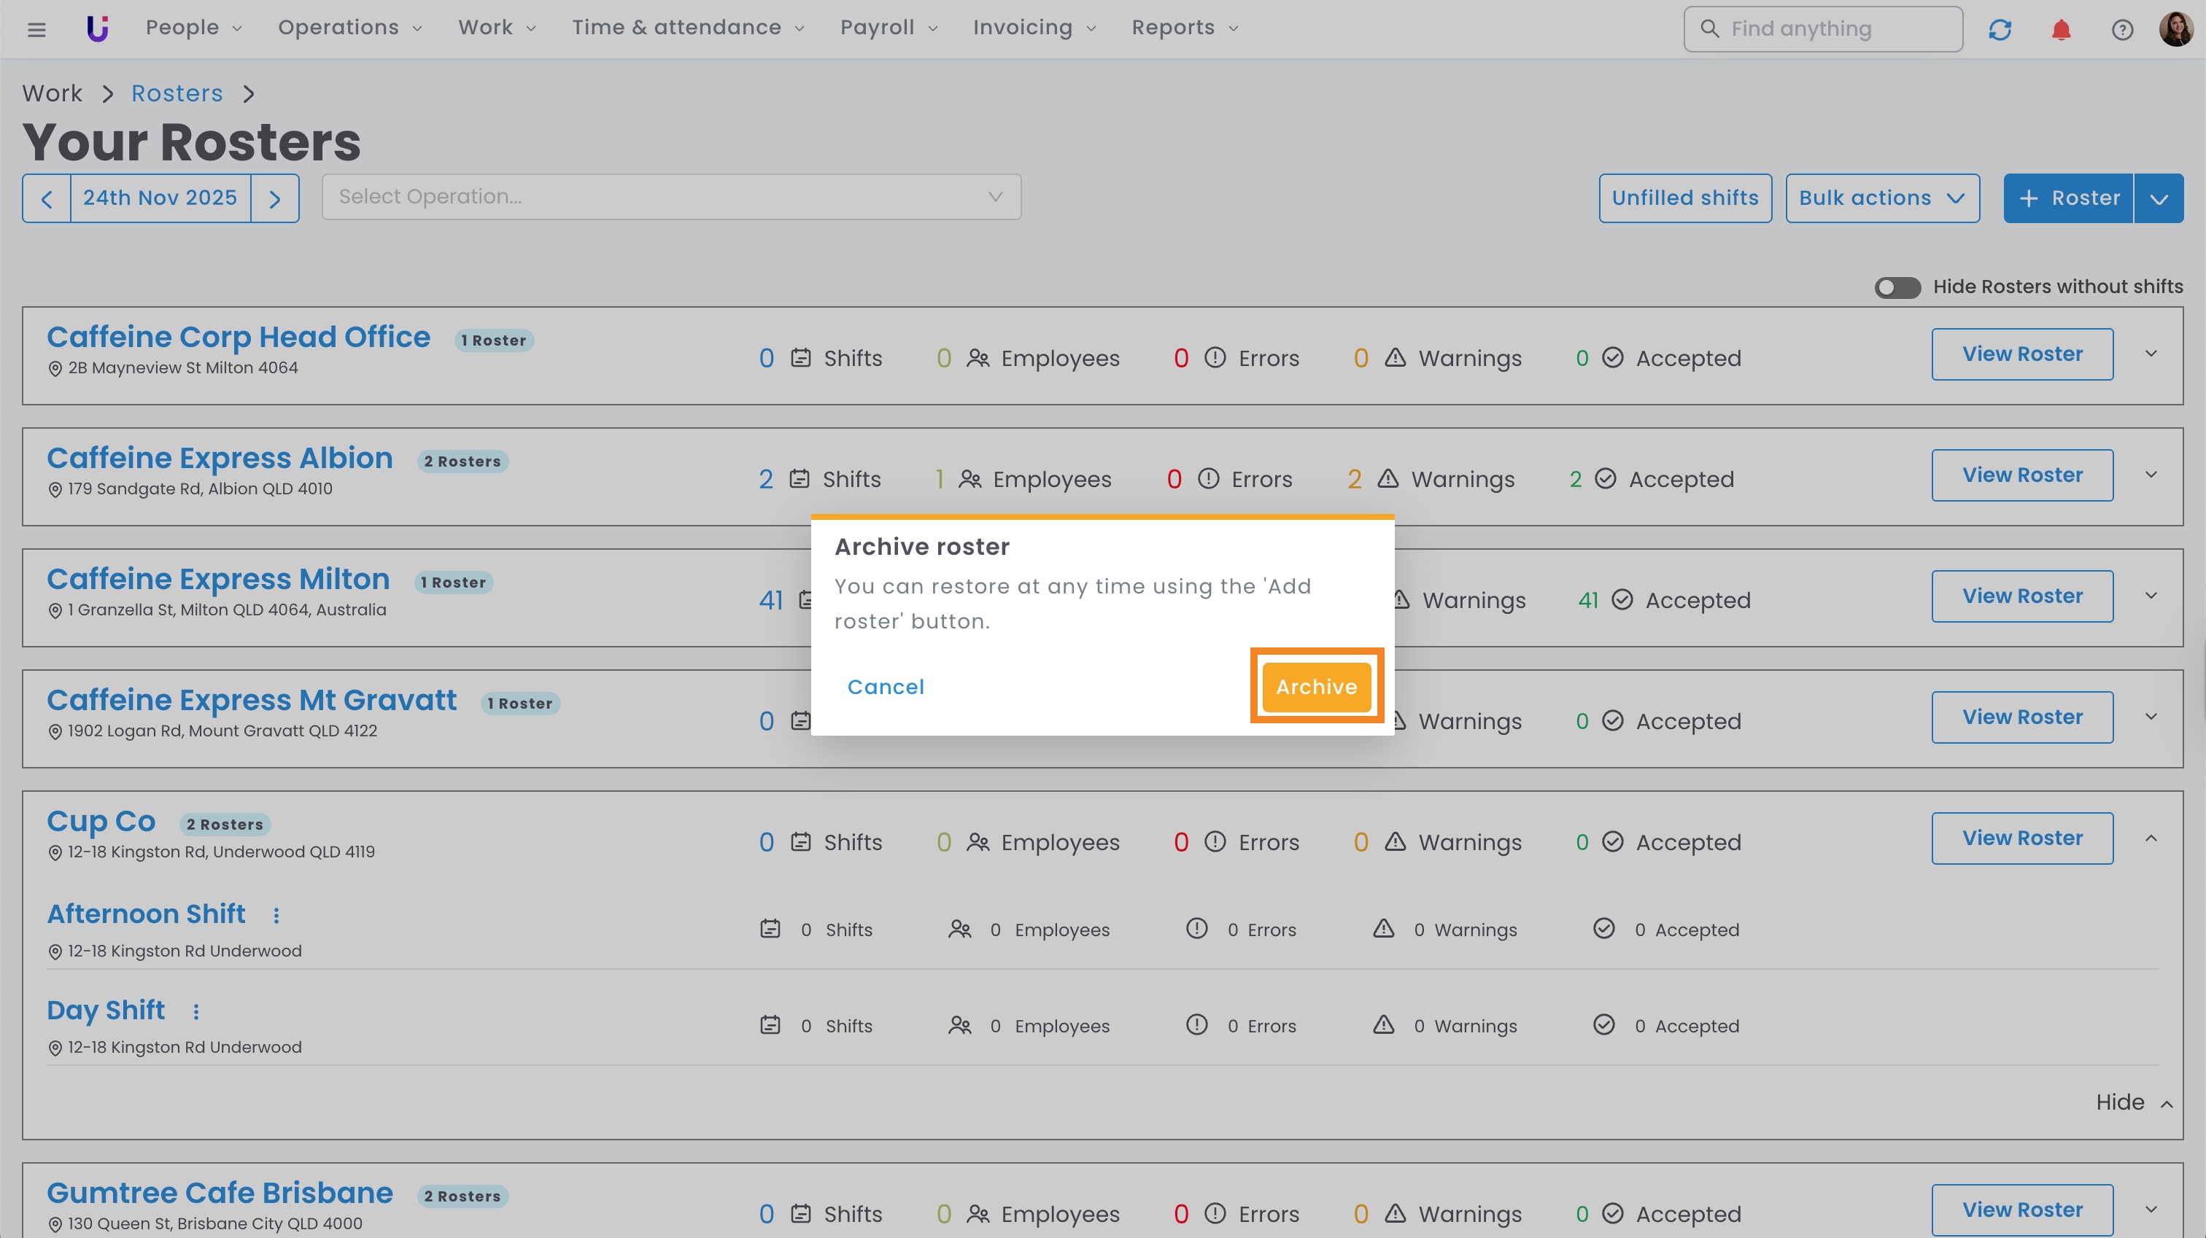The height and width of the screenshot is (1238, 2206).
Task: Toggle Hide Rosters without shifts
Action: [1897, 287]
